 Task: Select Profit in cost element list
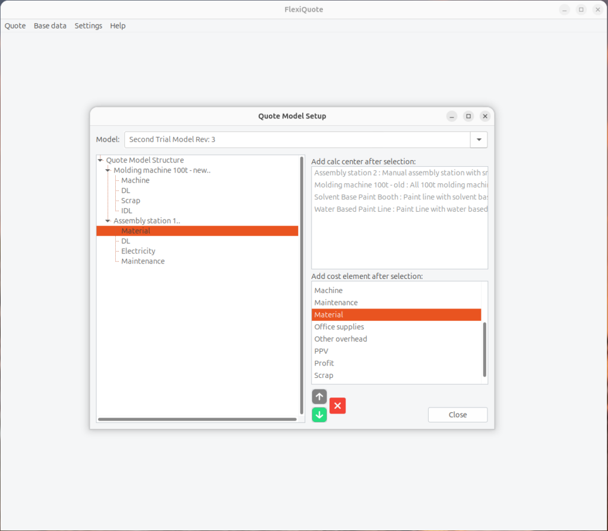click(324, 363)
